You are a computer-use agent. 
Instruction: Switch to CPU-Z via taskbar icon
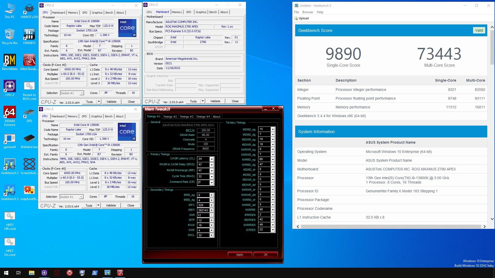(x=44, y=273)
